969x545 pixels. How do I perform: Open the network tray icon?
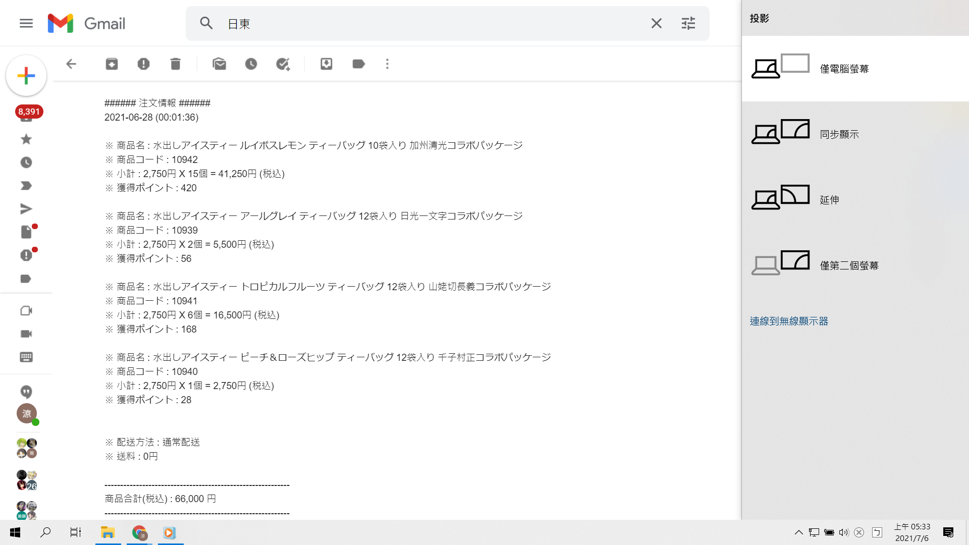coord(814,532)
